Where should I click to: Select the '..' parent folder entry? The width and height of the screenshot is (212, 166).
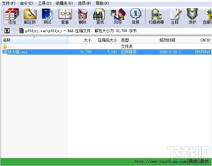point(9,47)
